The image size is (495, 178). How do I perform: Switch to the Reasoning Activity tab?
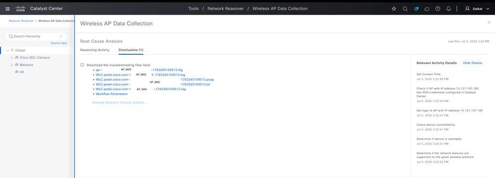(x=95, y=50)
